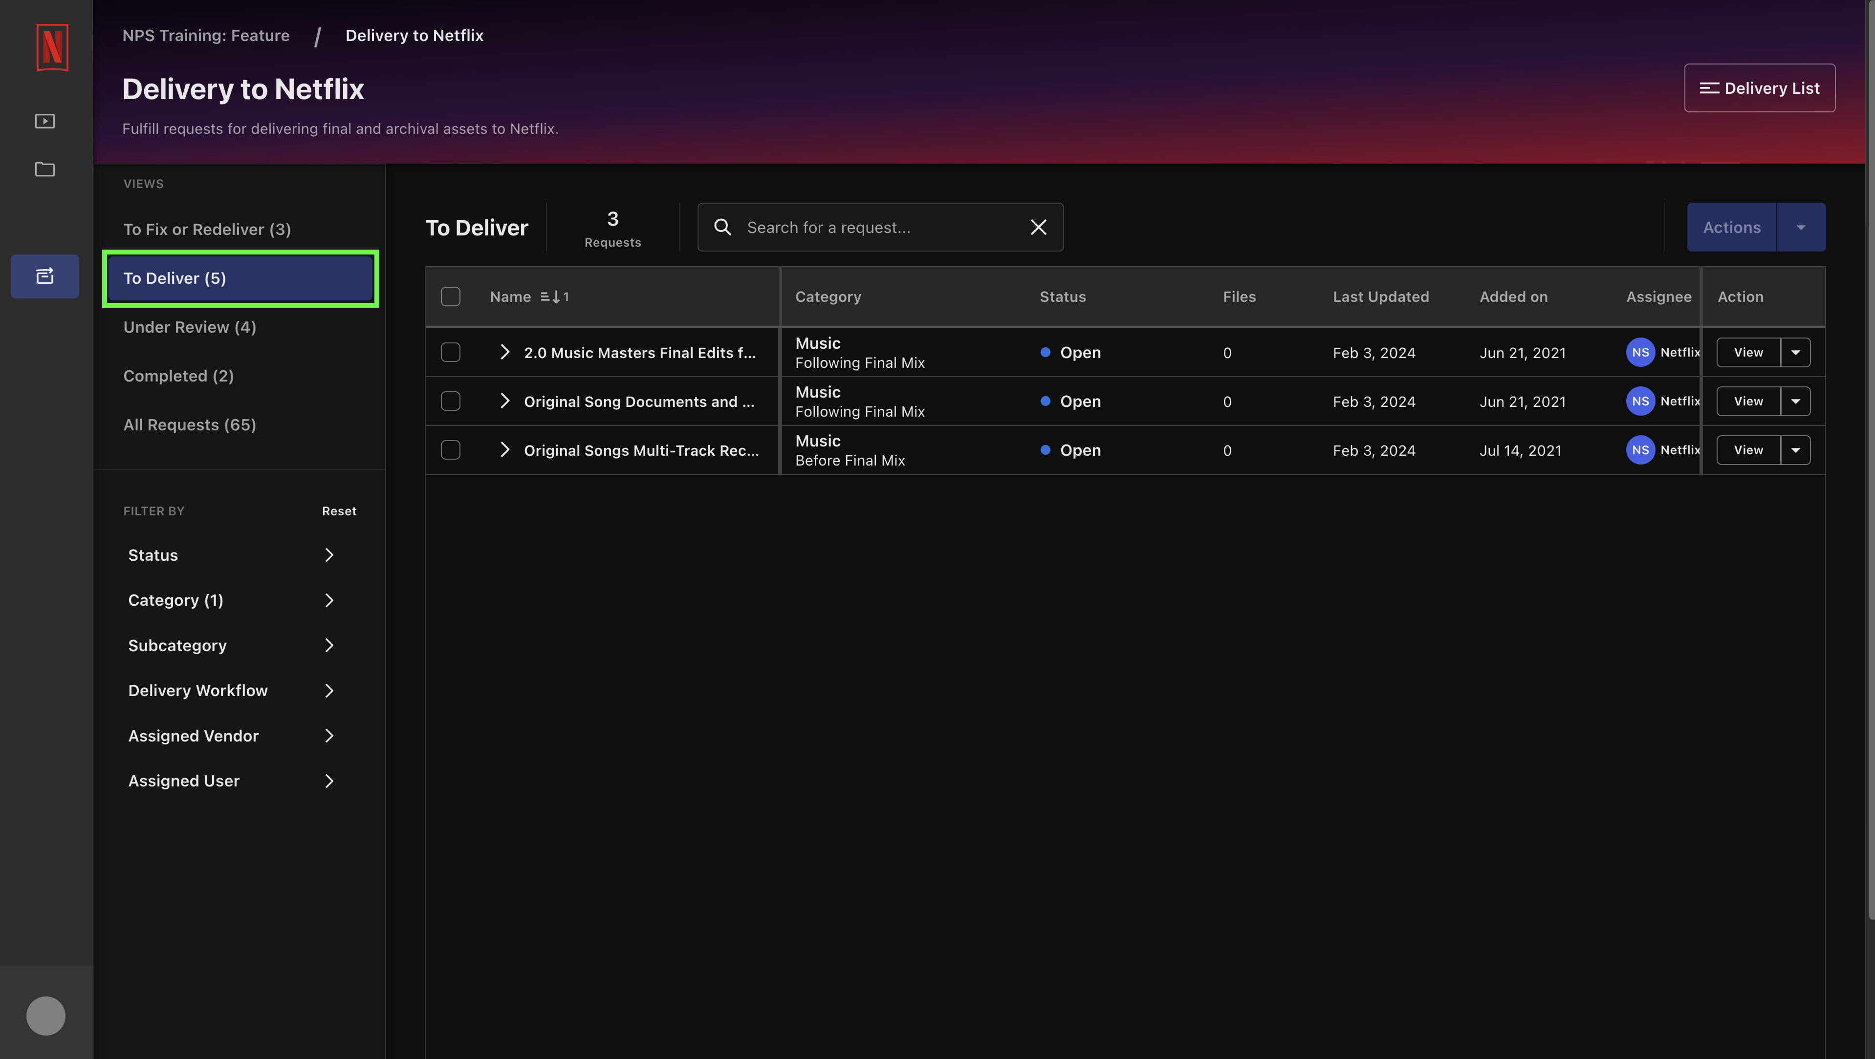The image size is (1875, 1059).
Task: Click the user avatar circle
Action: click(x=46, y=1016)
